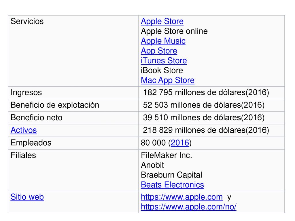Screen dimensions: 295x221
Task: Visit the iTunes Store link
Action: click(x=164, y=60)
